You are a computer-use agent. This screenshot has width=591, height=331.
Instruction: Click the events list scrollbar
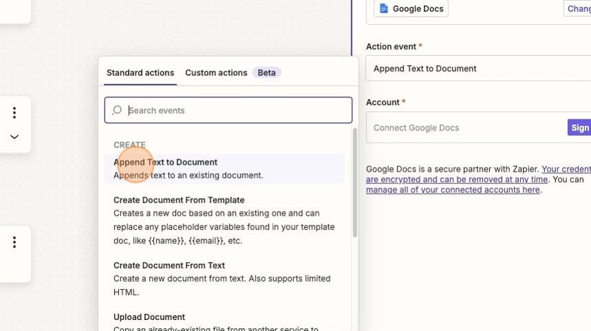click(x=355, y=183)
